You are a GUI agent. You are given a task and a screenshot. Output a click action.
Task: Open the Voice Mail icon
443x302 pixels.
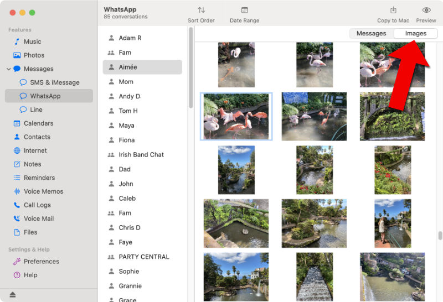tap(17, 218)
